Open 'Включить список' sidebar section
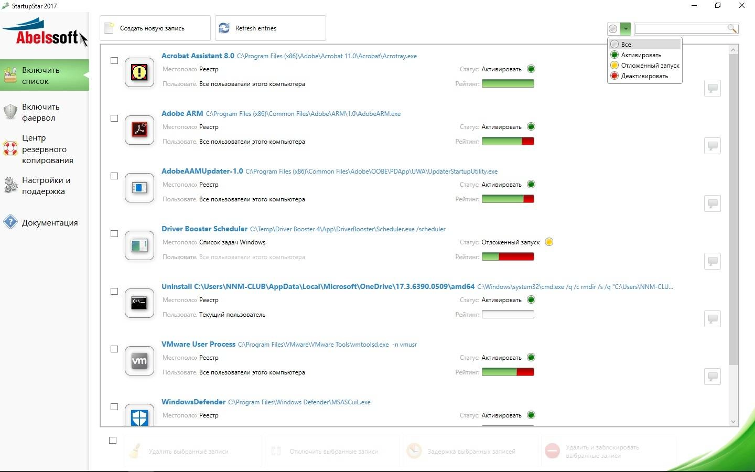 (x=45, y=75)
